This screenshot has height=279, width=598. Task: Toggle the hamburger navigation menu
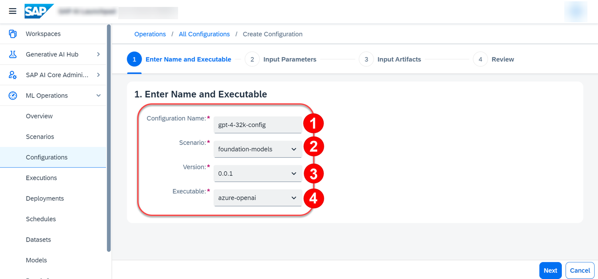pos(12,11)
